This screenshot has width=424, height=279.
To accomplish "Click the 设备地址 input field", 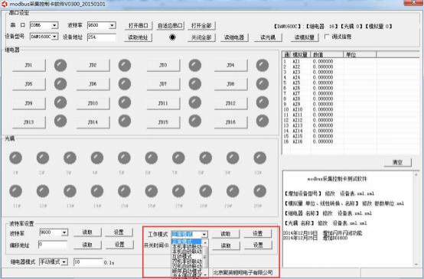I will (x=101, y=37).
